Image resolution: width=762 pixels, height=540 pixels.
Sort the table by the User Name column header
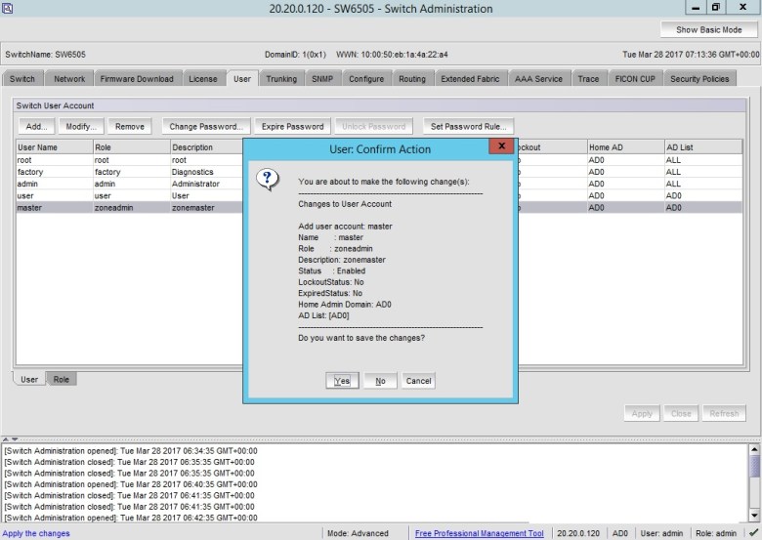click(x=53, y=147)
